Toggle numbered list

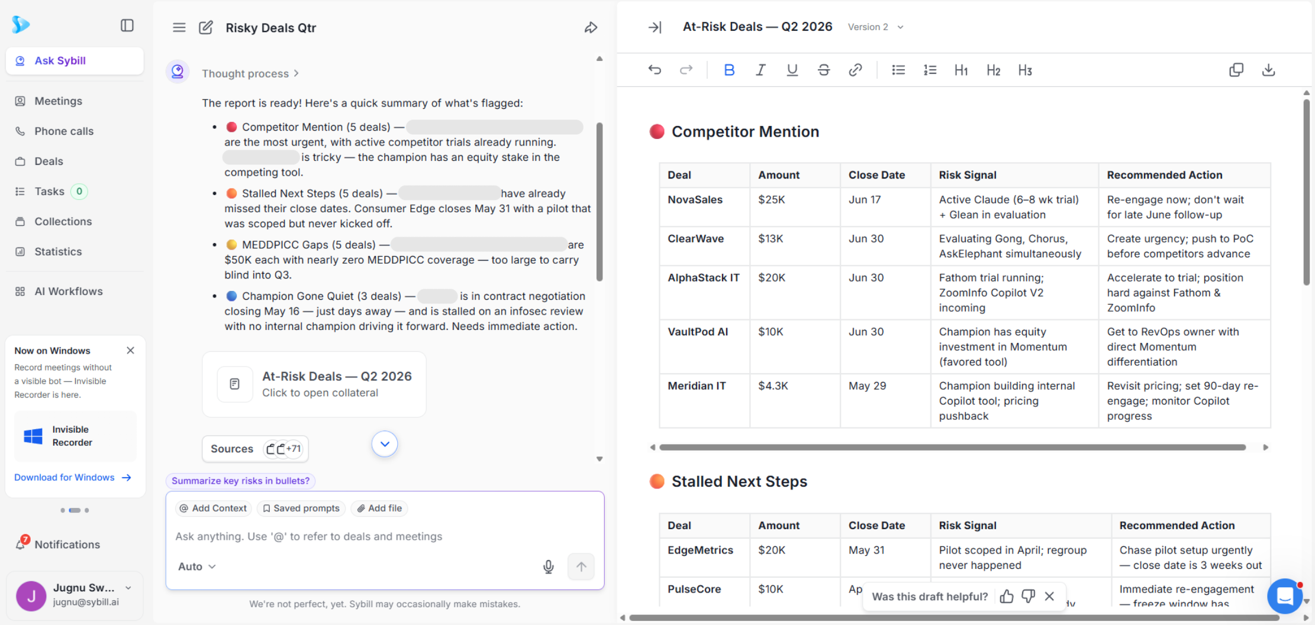930,70
